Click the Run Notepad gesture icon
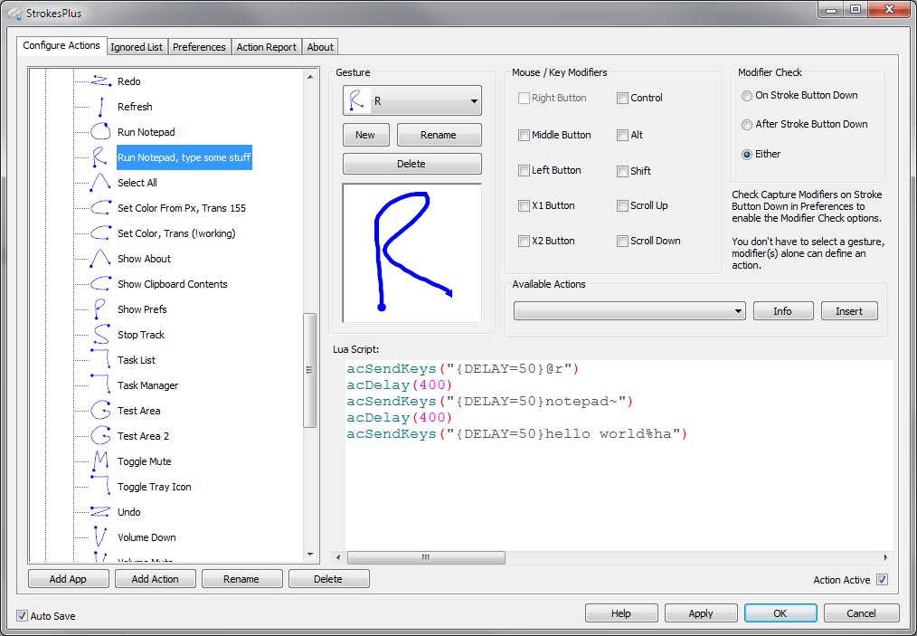917x636 pixels. 100,132
